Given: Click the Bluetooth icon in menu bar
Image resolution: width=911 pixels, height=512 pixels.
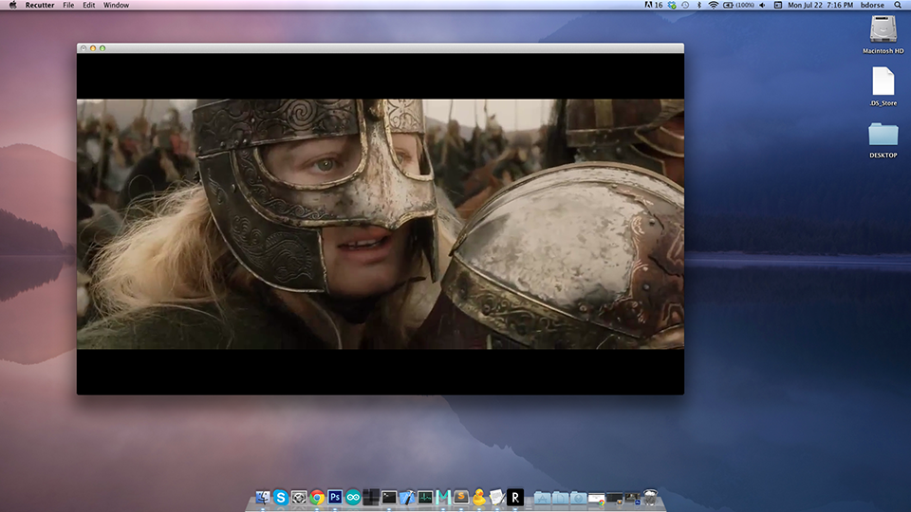Looking at the screenshot, I should point(699,5).
